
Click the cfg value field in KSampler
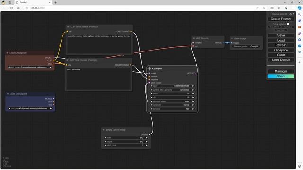click(x=172, y=97)
